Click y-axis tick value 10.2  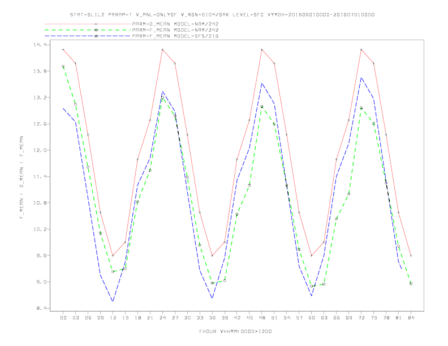(40, 229)
